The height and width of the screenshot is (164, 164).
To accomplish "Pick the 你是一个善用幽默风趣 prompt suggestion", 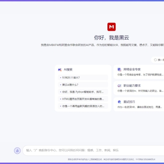I will click(83, 106).
